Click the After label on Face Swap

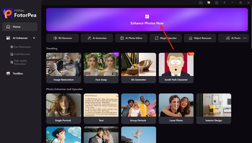[115, 74]
